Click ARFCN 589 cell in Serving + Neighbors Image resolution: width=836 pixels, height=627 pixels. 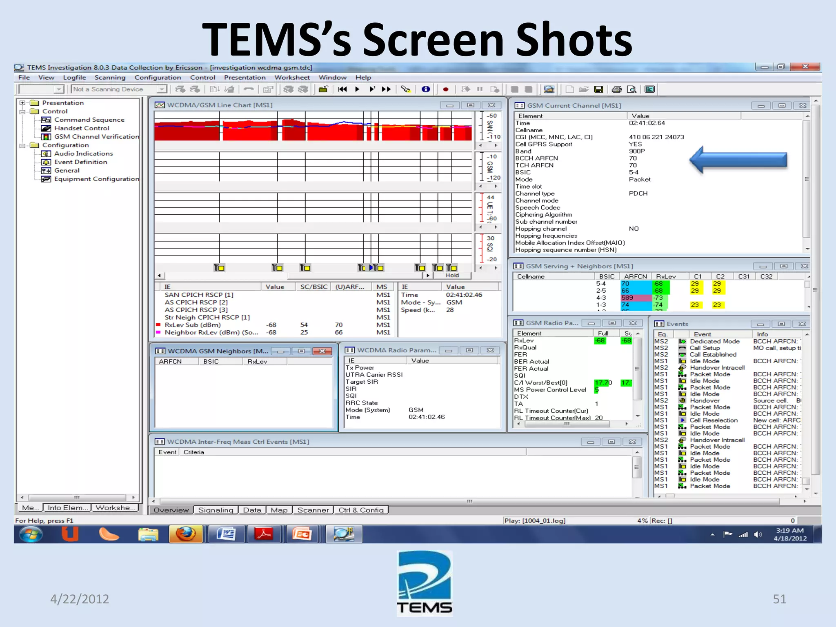click(x=636, y=298)
